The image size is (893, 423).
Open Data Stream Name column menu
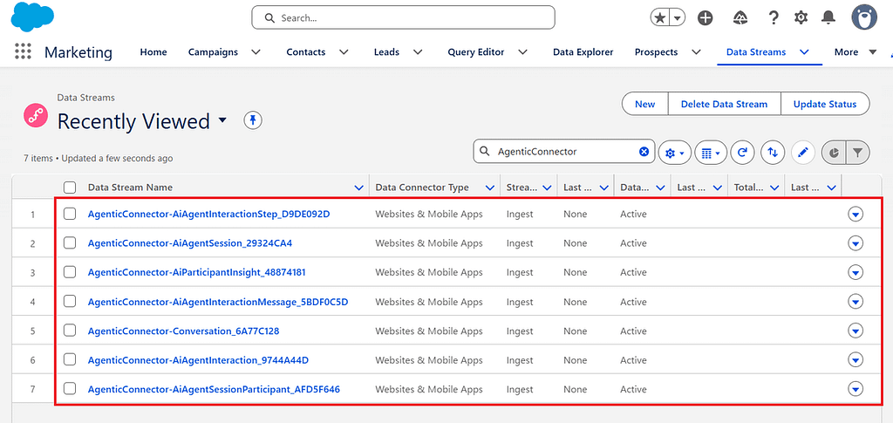coord(358,188)
